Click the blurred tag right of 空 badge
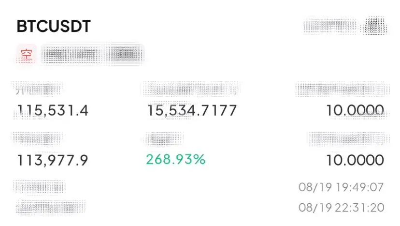The width and height of the screenshot is (400, 226). pos(72,54)
